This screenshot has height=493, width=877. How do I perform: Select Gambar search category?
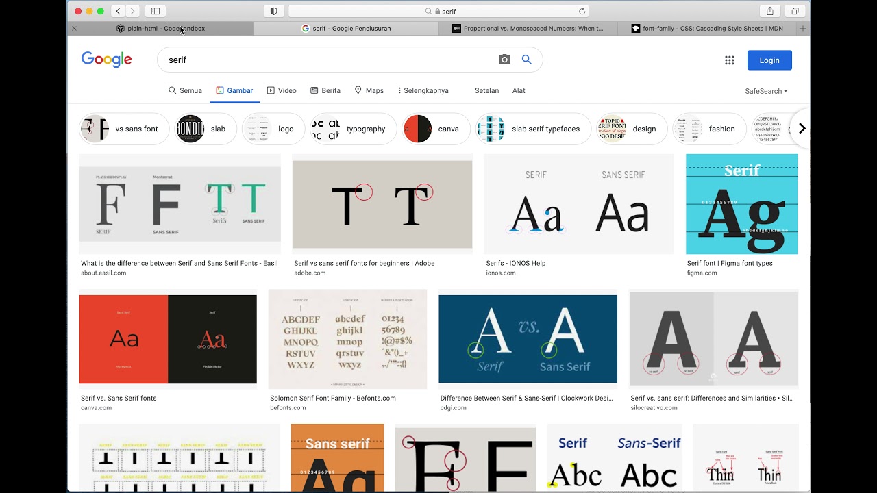click(234, 90)
